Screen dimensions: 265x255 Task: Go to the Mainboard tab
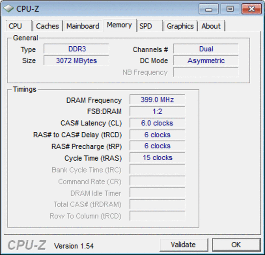click(x=83, y=26)
